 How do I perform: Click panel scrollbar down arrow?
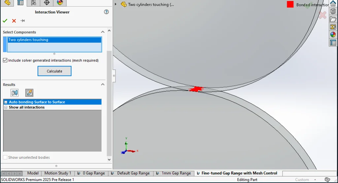(109, 160)
